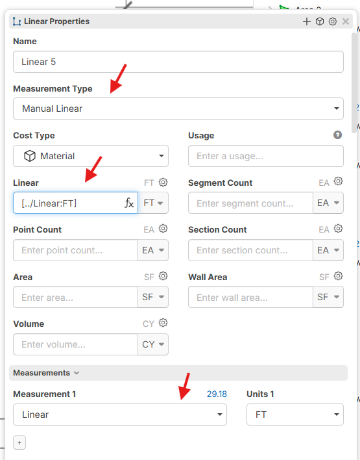Click the plus icon in panel header
The image size is (360, 460).
[x=307, y=21]
